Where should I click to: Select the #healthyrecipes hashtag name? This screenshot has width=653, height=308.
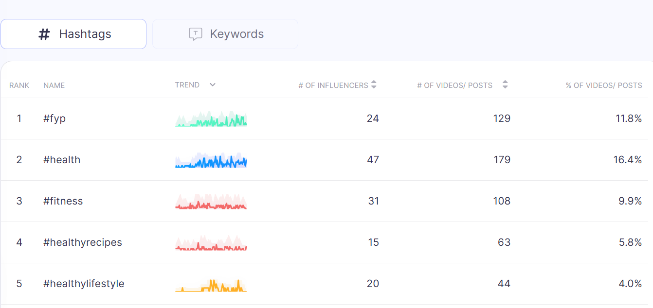[83, 242]
